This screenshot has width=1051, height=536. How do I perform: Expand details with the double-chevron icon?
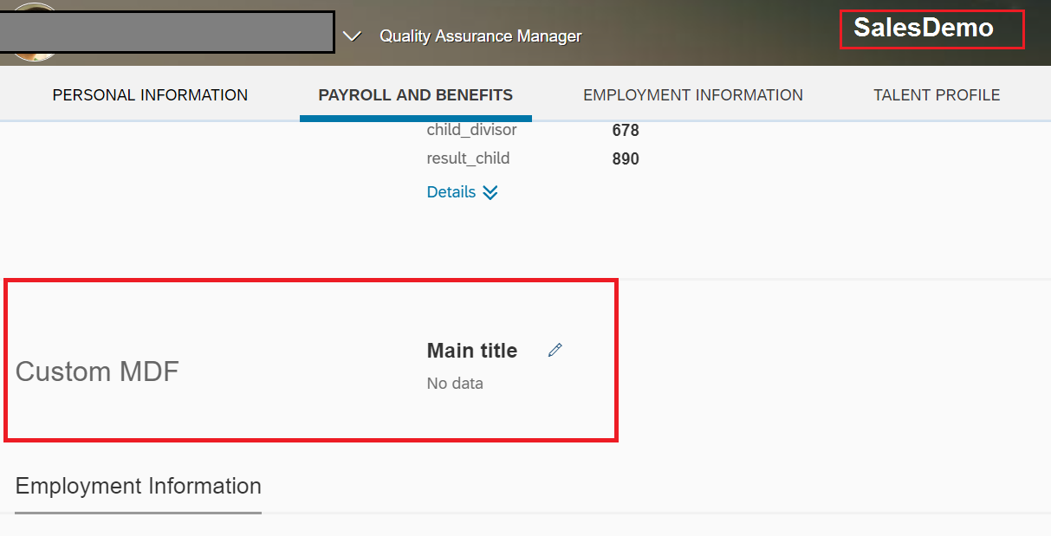(x=490, y=193)
